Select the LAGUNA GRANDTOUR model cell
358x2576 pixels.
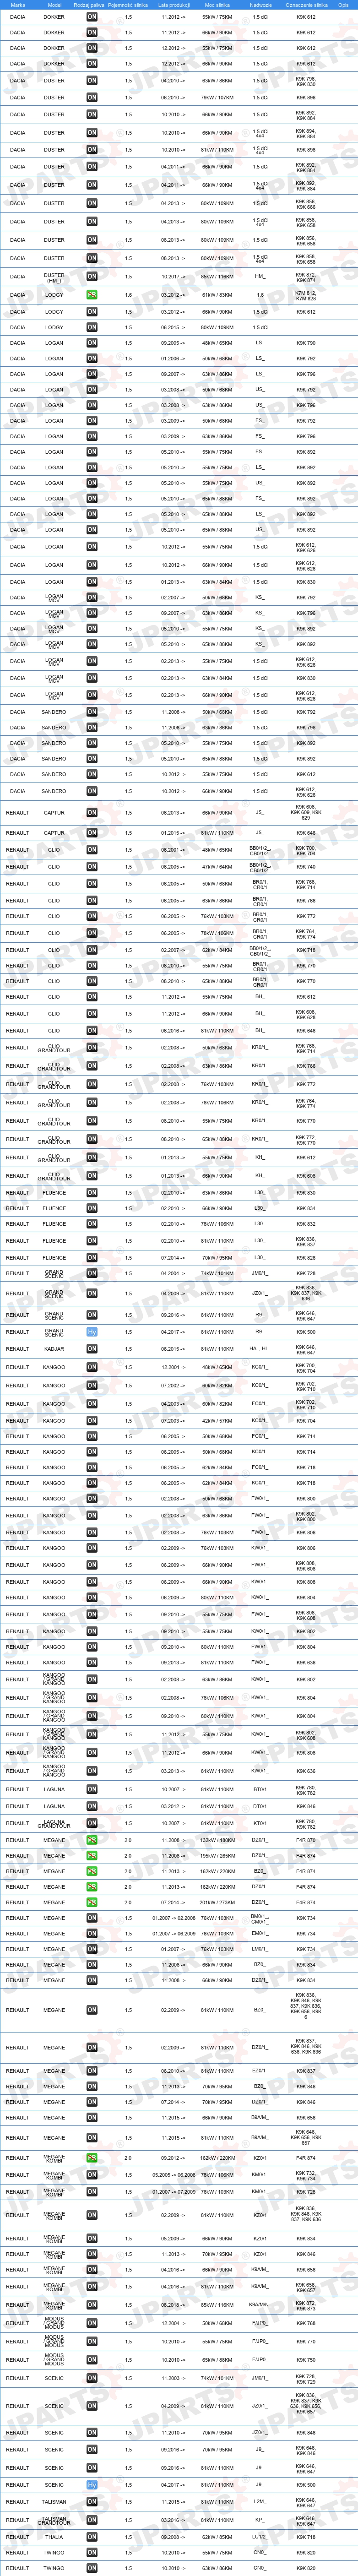coord(54,1825)
